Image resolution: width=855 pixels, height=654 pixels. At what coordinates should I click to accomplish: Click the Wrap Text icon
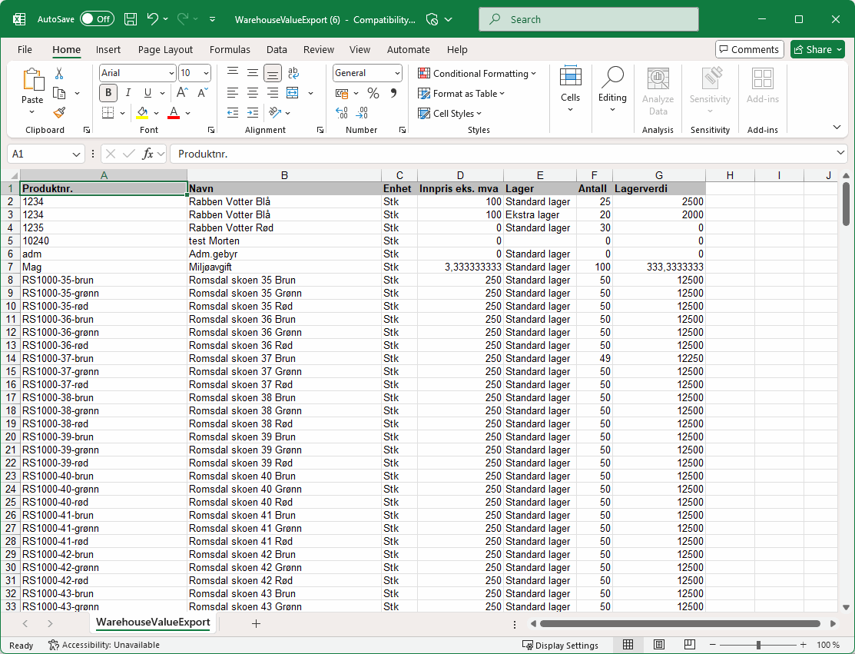[293, 73]
